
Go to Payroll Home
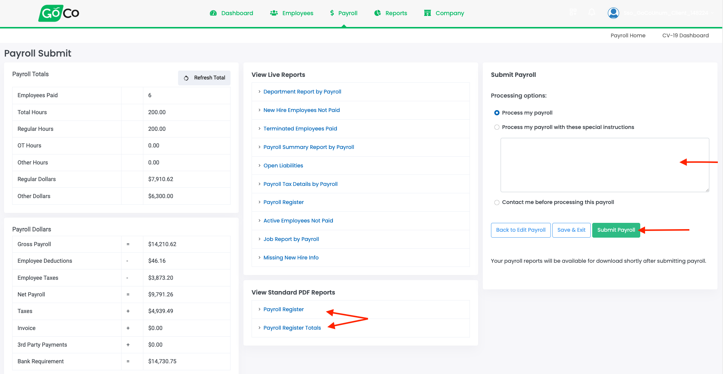[x=628, y=35]
